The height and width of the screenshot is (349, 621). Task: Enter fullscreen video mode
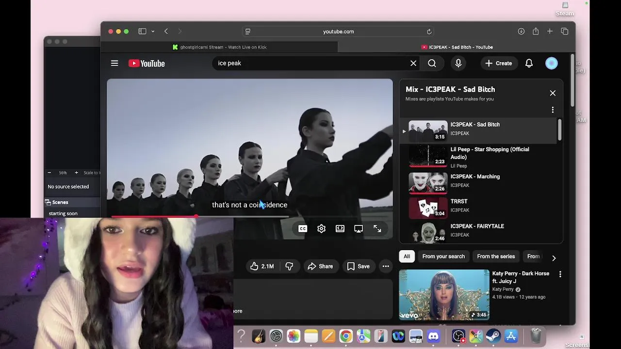pyautogui.click(x=377, y=229)
